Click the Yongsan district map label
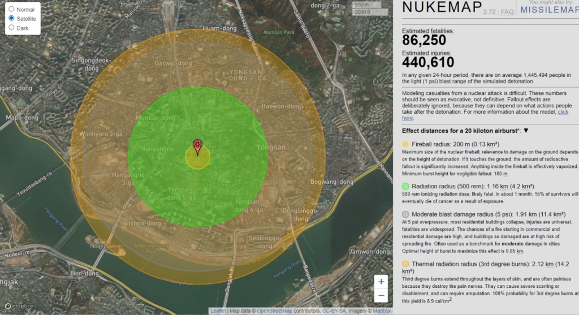This screenshot has height=315, width=579. pos(271,147)
